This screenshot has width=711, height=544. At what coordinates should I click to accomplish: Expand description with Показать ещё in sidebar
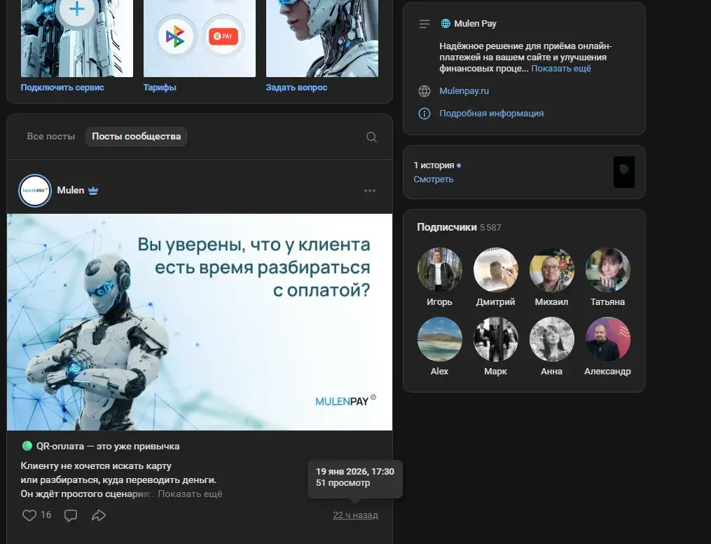tap(561, 69)
